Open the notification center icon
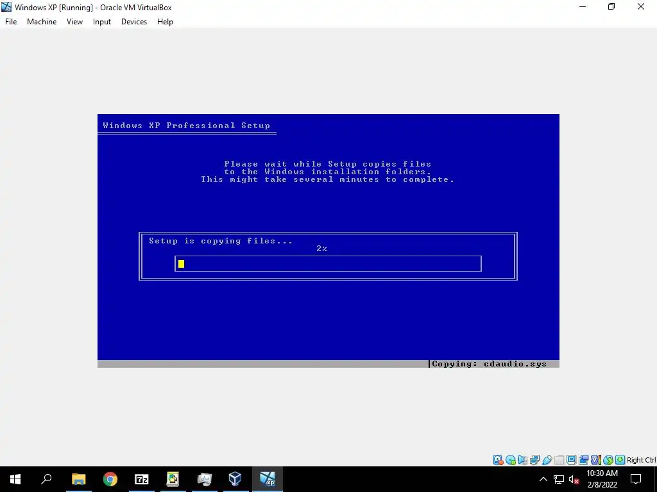 pyautogui.click(x=636, y=479)
